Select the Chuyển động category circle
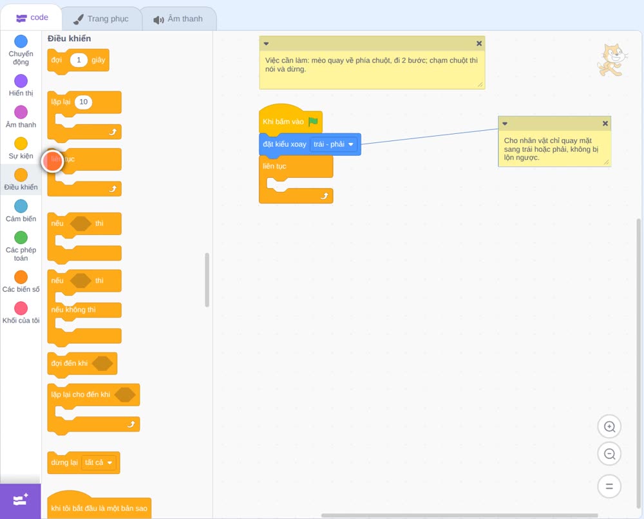Viewport: 644px width, 519px height. 21,41
